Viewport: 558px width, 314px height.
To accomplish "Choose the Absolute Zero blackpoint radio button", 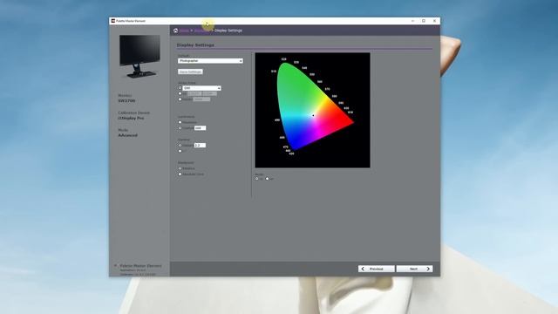I will (x=180, y=174).
